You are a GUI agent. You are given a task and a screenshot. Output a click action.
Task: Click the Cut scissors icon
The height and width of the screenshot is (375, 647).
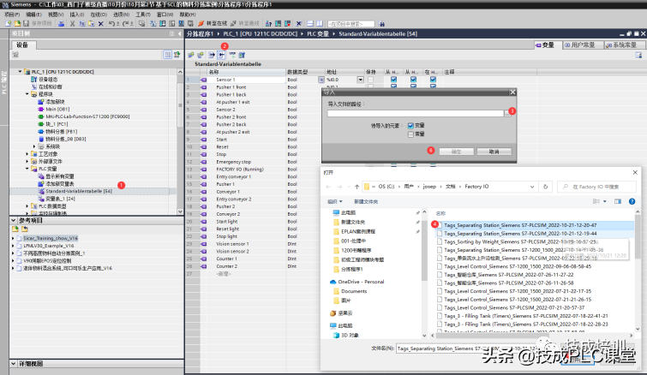coord(73,23)
